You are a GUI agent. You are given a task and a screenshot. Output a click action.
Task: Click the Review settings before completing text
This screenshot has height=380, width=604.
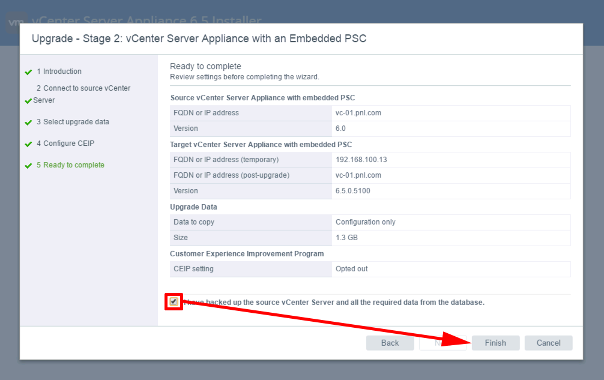[244, 77]
